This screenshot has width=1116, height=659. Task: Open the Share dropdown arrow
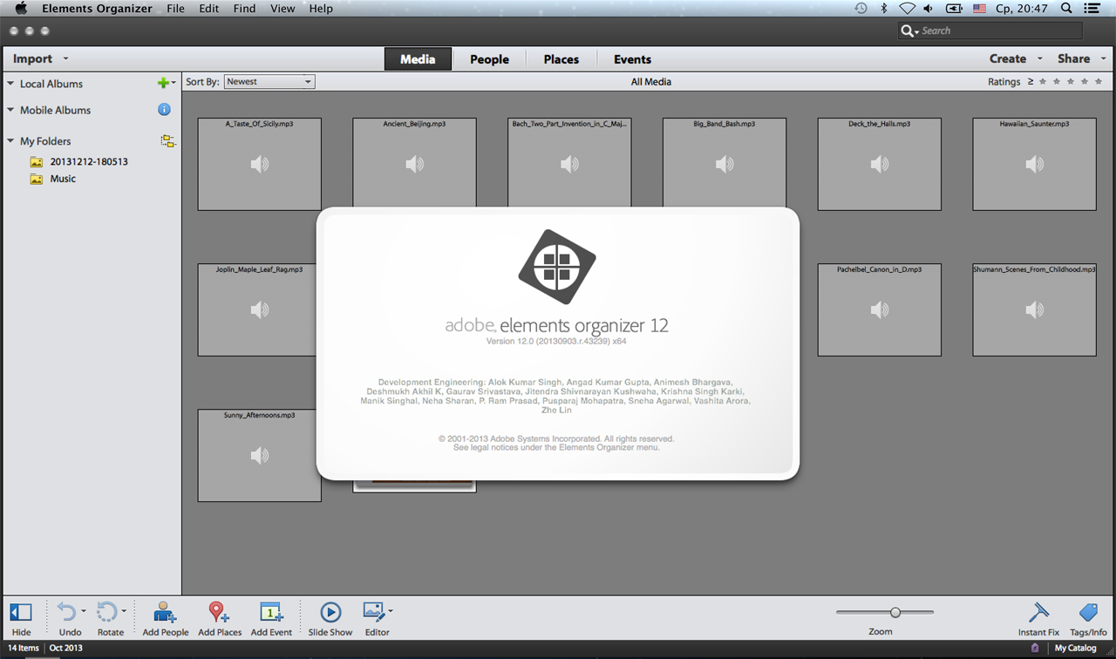1103,58
